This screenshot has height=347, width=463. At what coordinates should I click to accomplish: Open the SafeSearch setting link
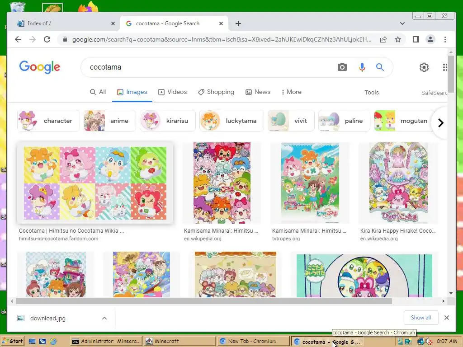pyautogui.click(x=434, y=93)
